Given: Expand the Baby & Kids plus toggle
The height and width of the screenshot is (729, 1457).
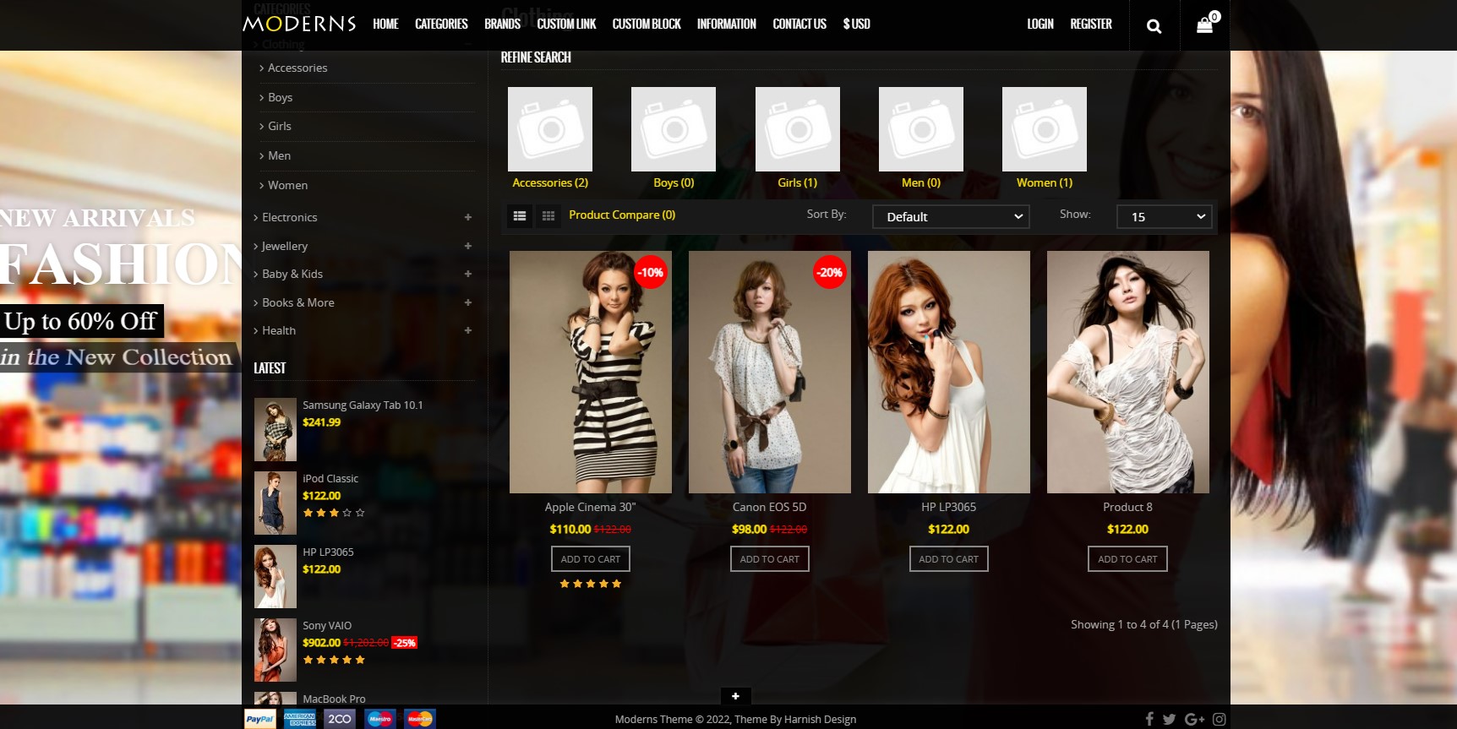Looking at the screenshot, I should tap(468, 274).
